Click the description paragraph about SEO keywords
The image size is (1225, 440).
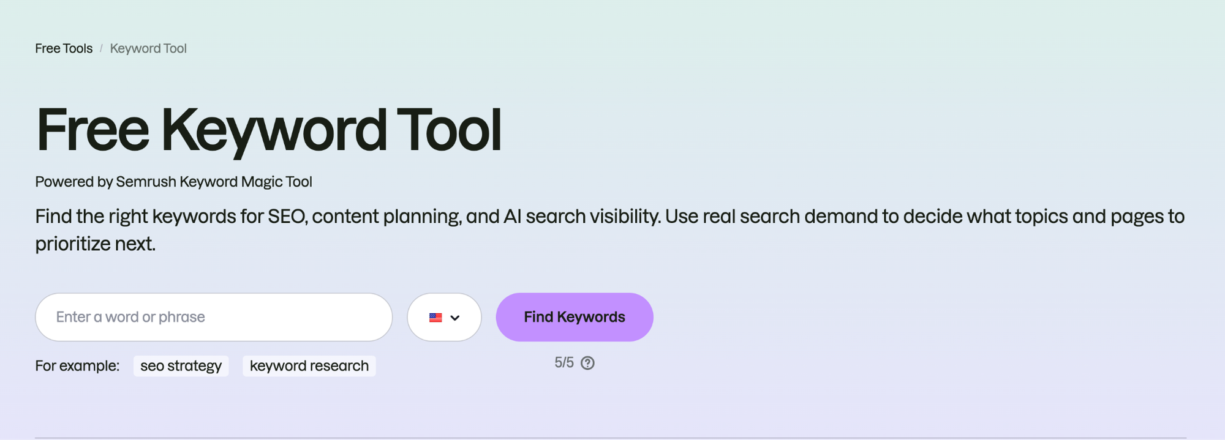(x=610, y=230)
